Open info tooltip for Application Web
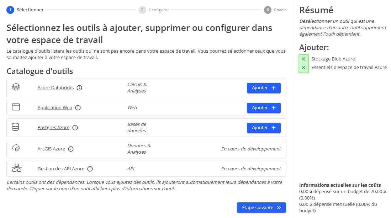 (x=78, y=108)
